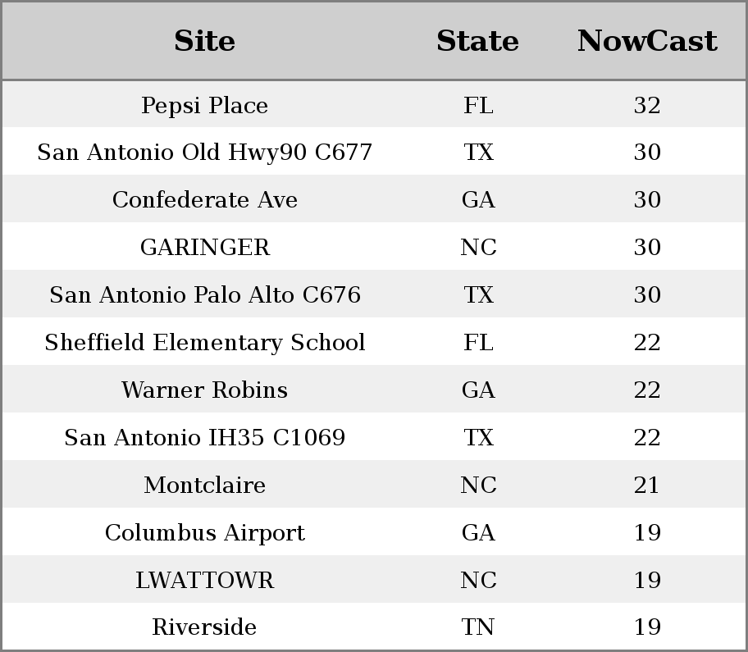Click the FL state cell for Sheffield Elementary
Image resolution: width=748 pixels, height=652 pixels.
[478, 342]
